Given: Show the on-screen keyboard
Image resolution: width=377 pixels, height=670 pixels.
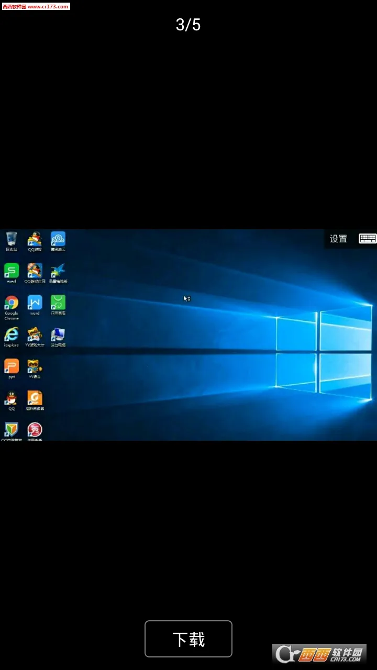Looking at the screenshot, I should click(x=367, y=239).
